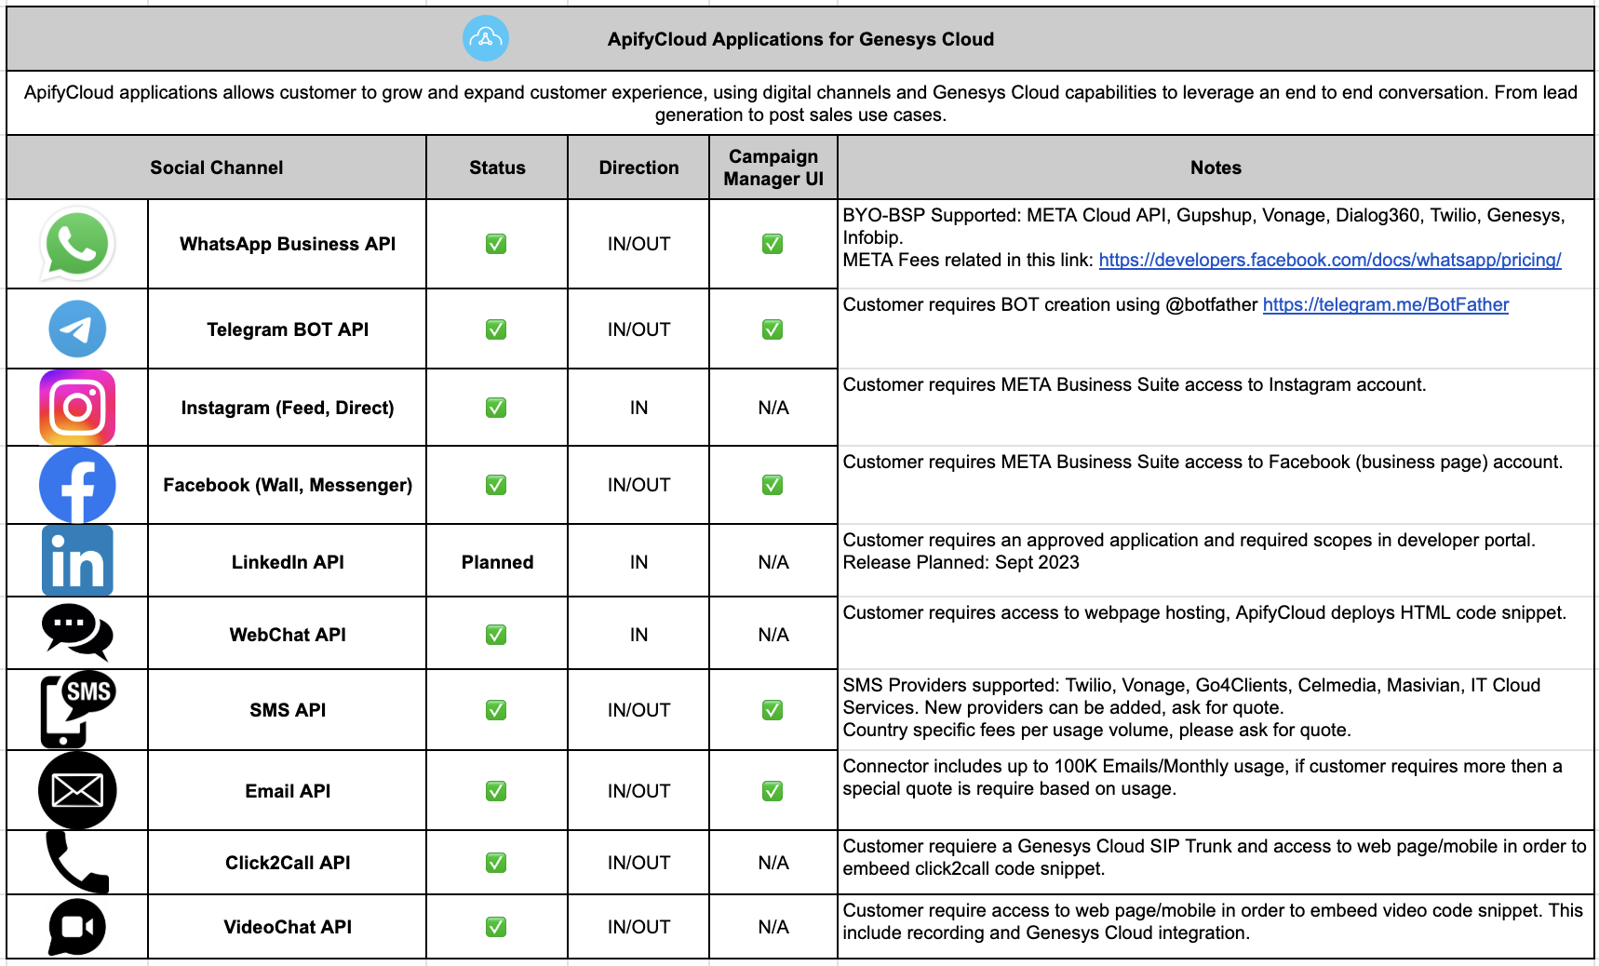Click the VideoChat API Status check mark
Screen dimensions: 1599x966
click(496, 927)
